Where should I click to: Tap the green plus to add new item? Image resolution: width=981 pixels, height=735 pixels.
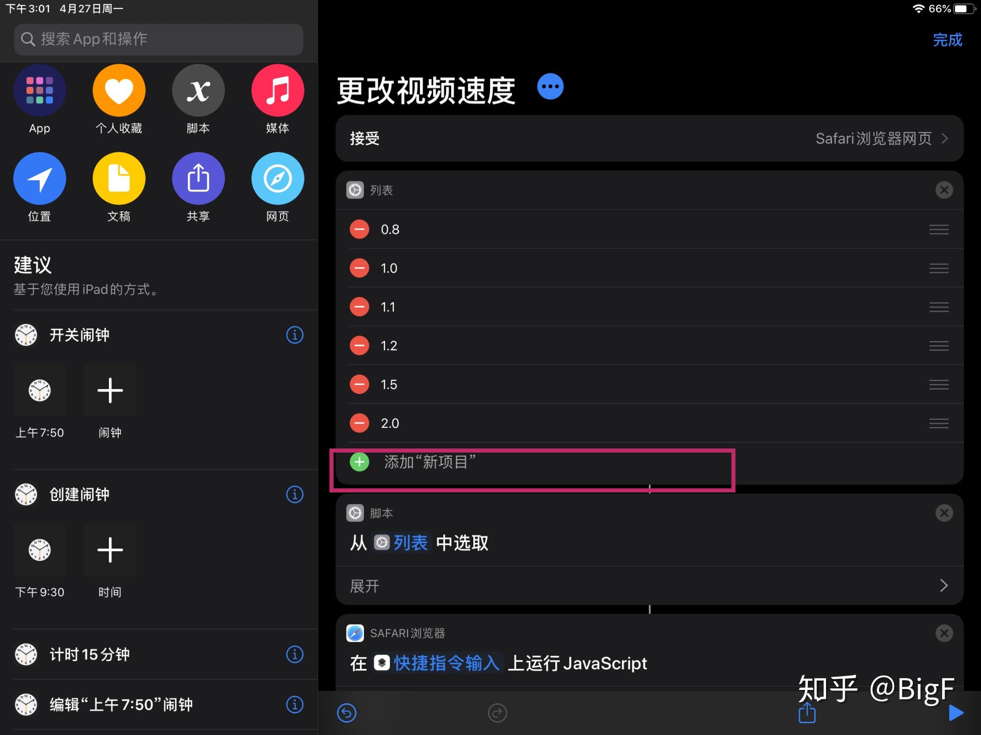(360, 462)
